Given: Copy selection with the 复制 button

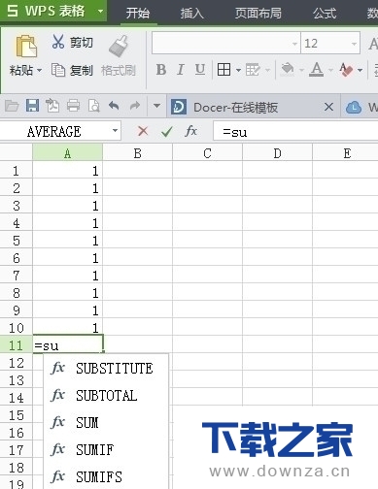Looking at the screenshot, I should (72, 70).
